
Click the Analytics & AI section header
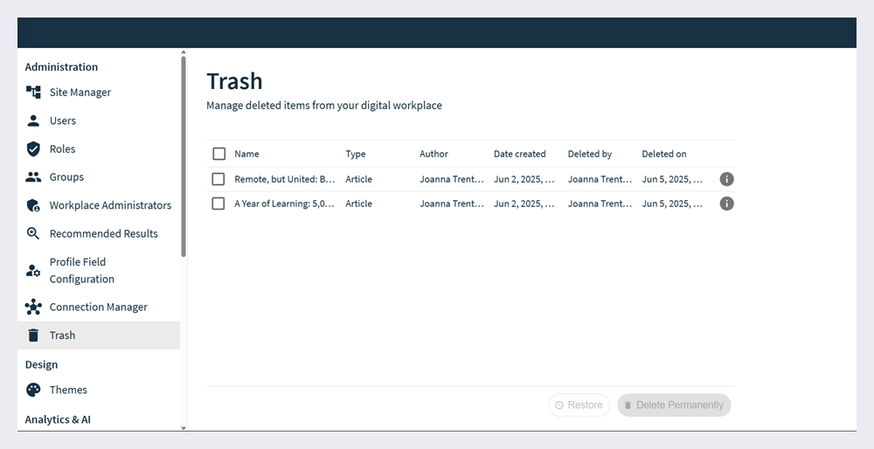coord(58,419)
